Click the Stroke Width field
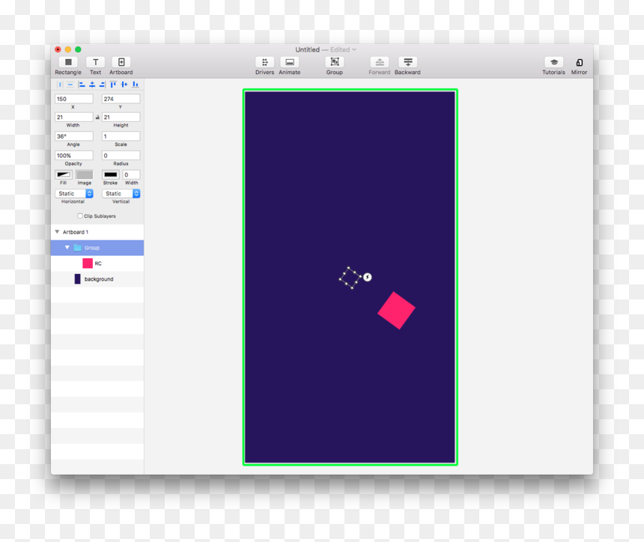The image size is (644, 542). coord(132,174)
